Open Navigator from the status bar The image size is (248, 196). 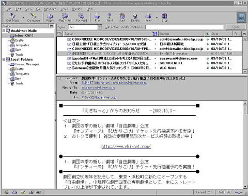point(6,192)
